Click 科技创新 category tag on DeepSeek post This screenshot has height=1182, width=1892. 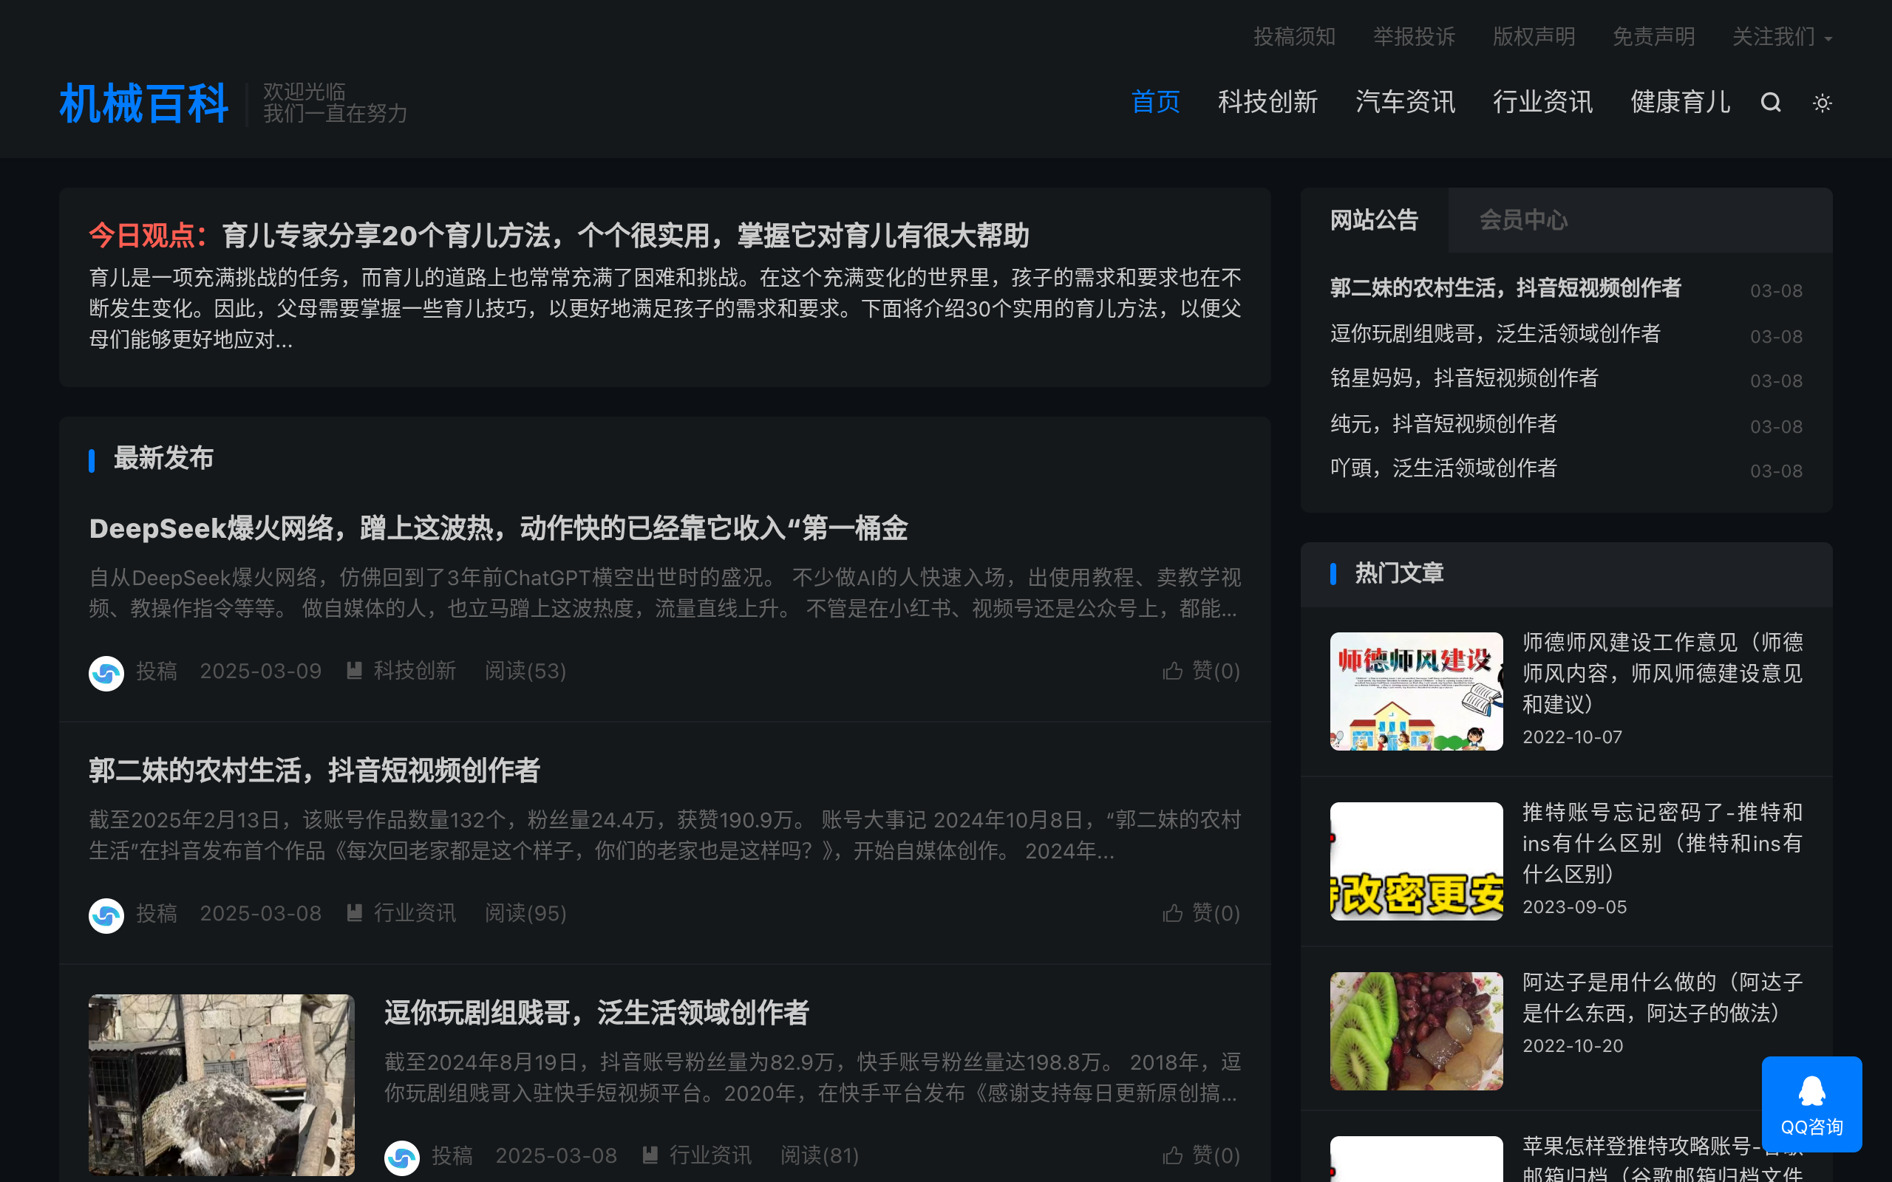tap(415, 671)
